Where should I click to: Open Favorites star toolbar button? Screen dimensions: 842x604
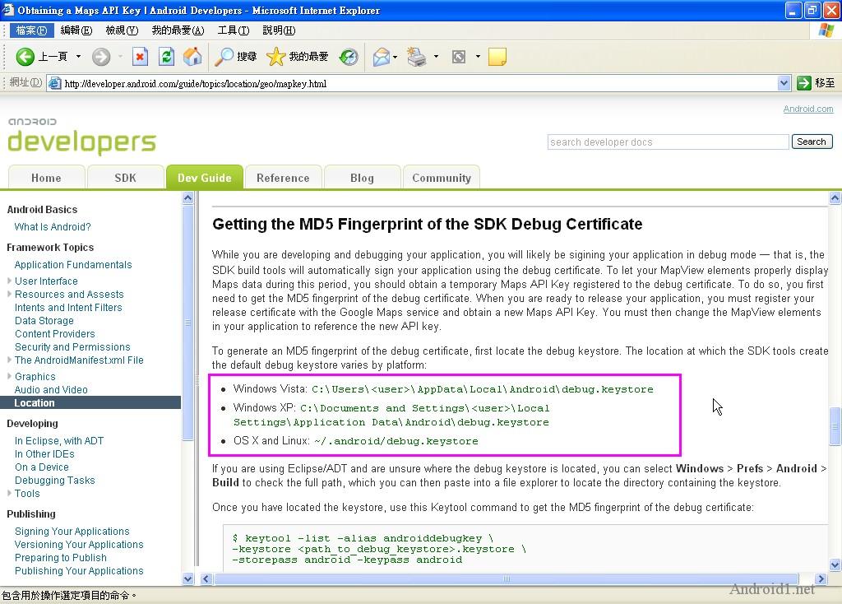click(x=297, y=57)
